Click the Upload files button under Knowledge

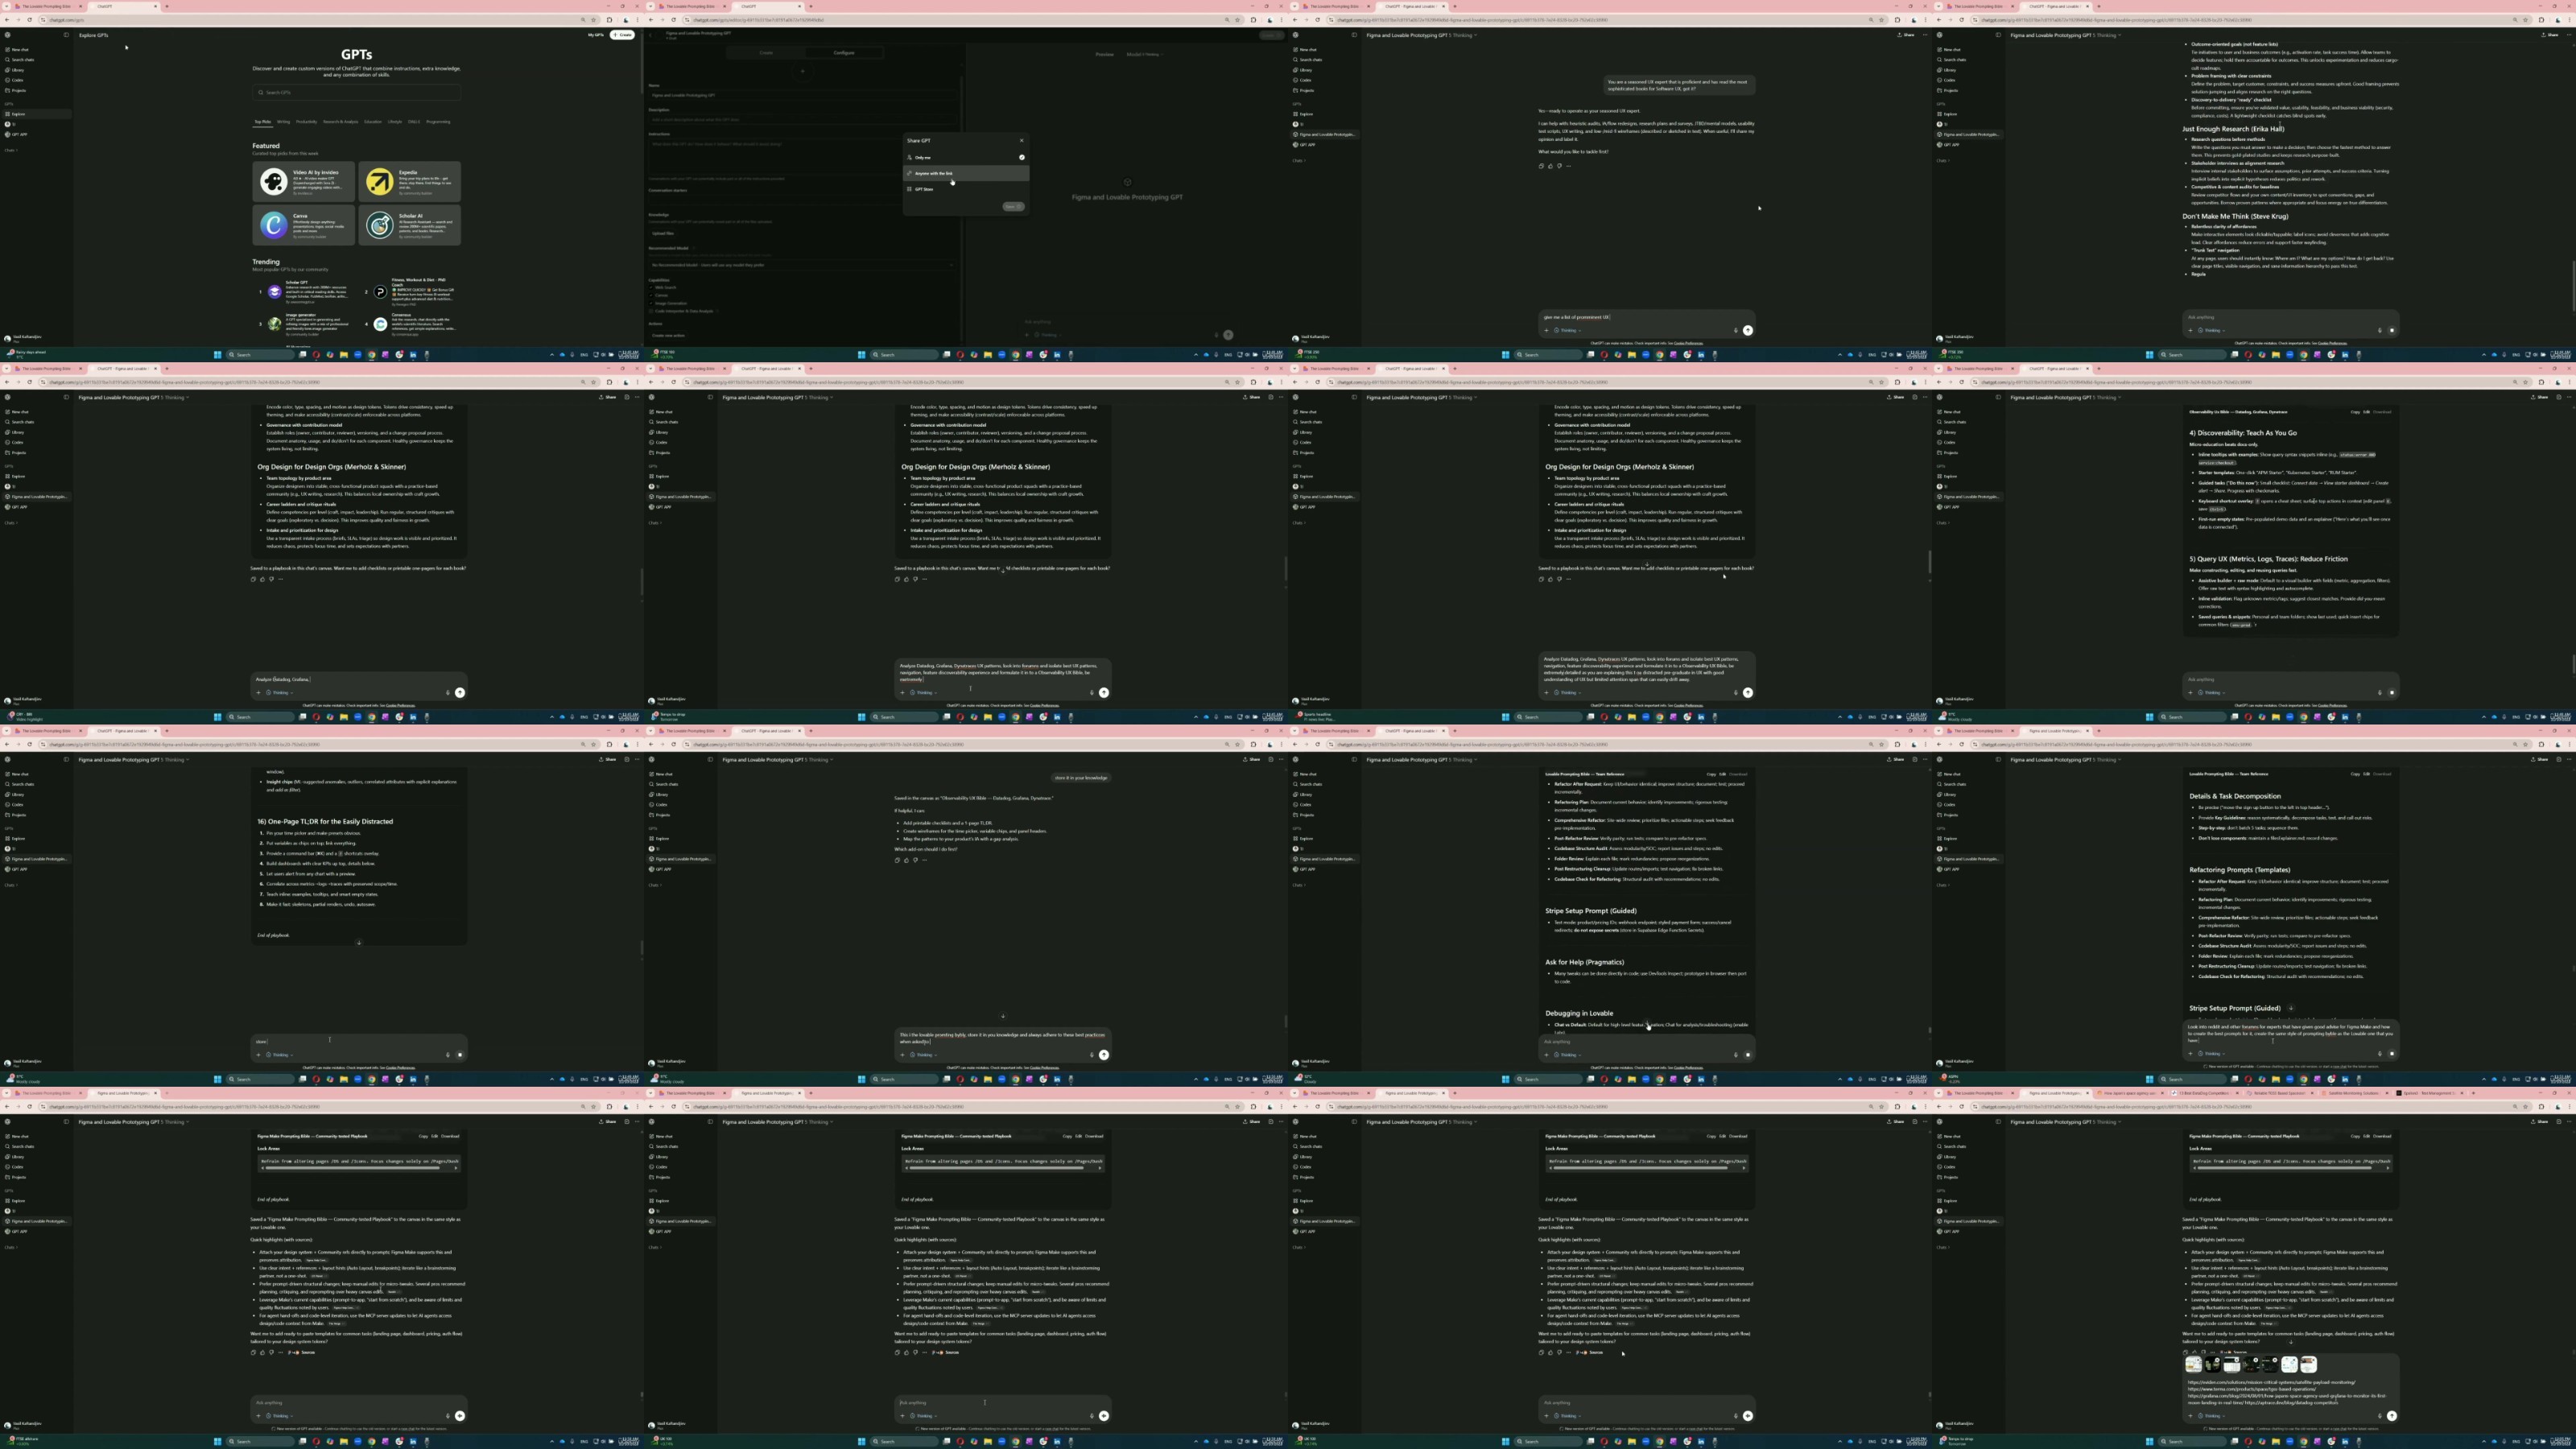pos(663,233)
